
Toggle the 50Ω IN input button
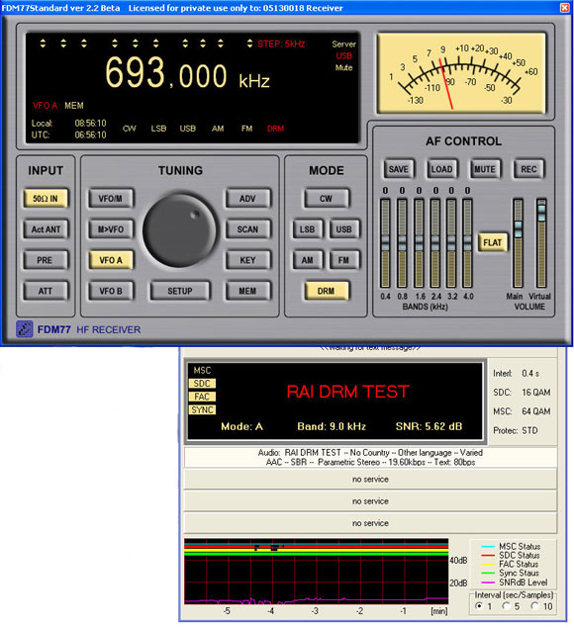(x=46, y=199)
